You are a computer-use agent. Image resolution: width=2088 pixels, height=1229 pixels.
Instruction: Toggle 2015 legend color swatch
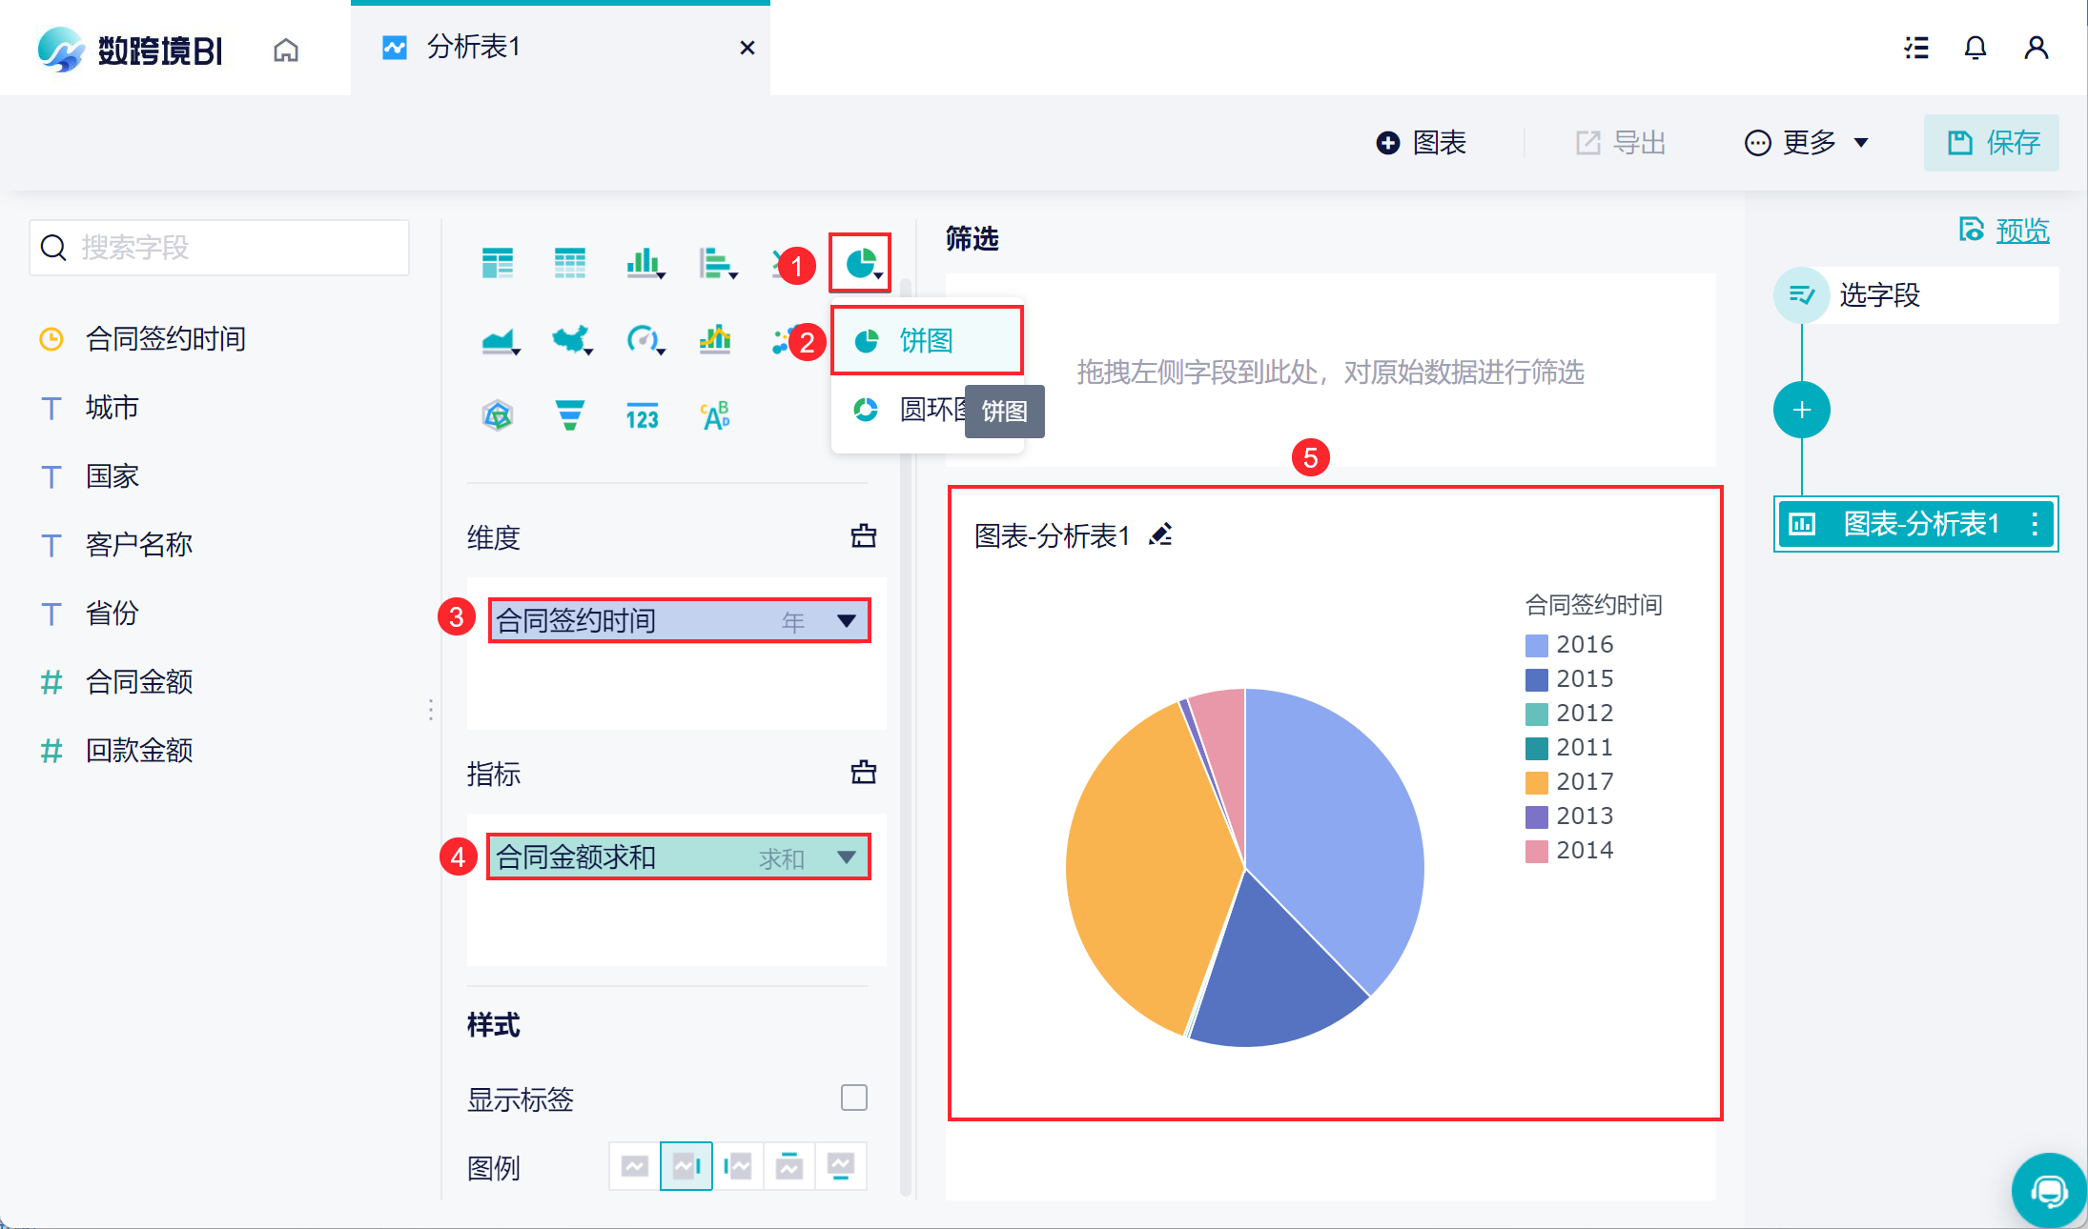pyautogui.click(x=1536, y=680)
